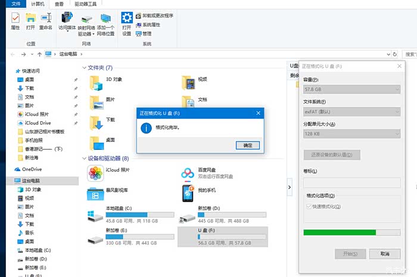Open the 分配单元大小 128 KB dropdown

(x=351, y=134)
